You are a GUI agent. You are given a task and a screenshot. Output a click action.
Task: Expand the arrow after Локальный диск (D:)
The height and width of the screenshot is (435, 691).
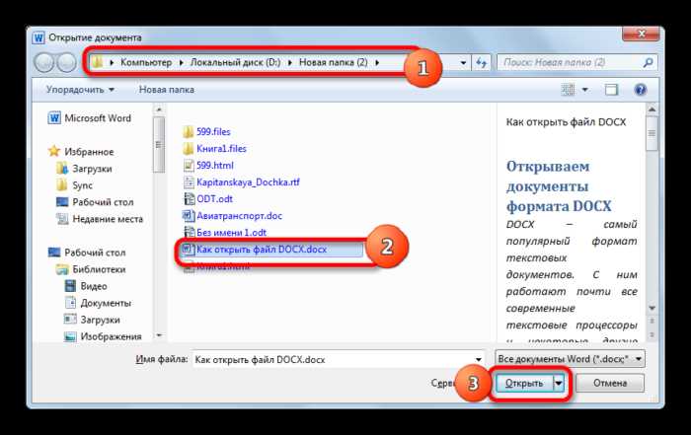click(289, 62)
